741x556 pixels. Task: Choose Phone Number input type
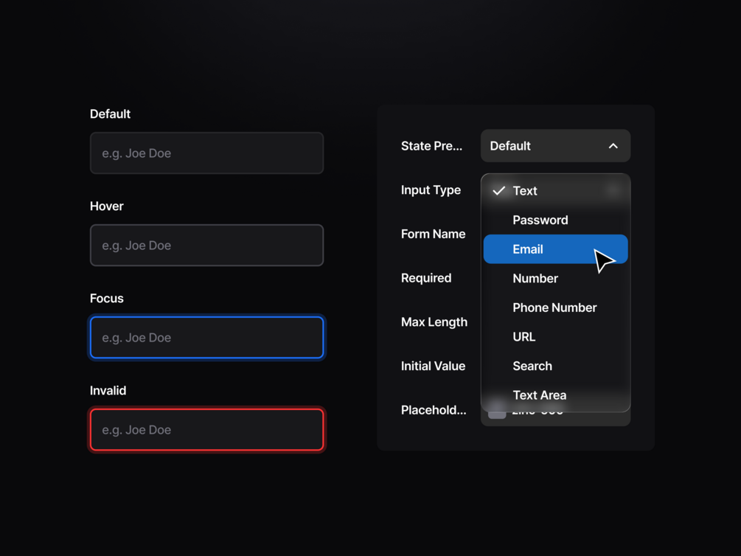554,307
